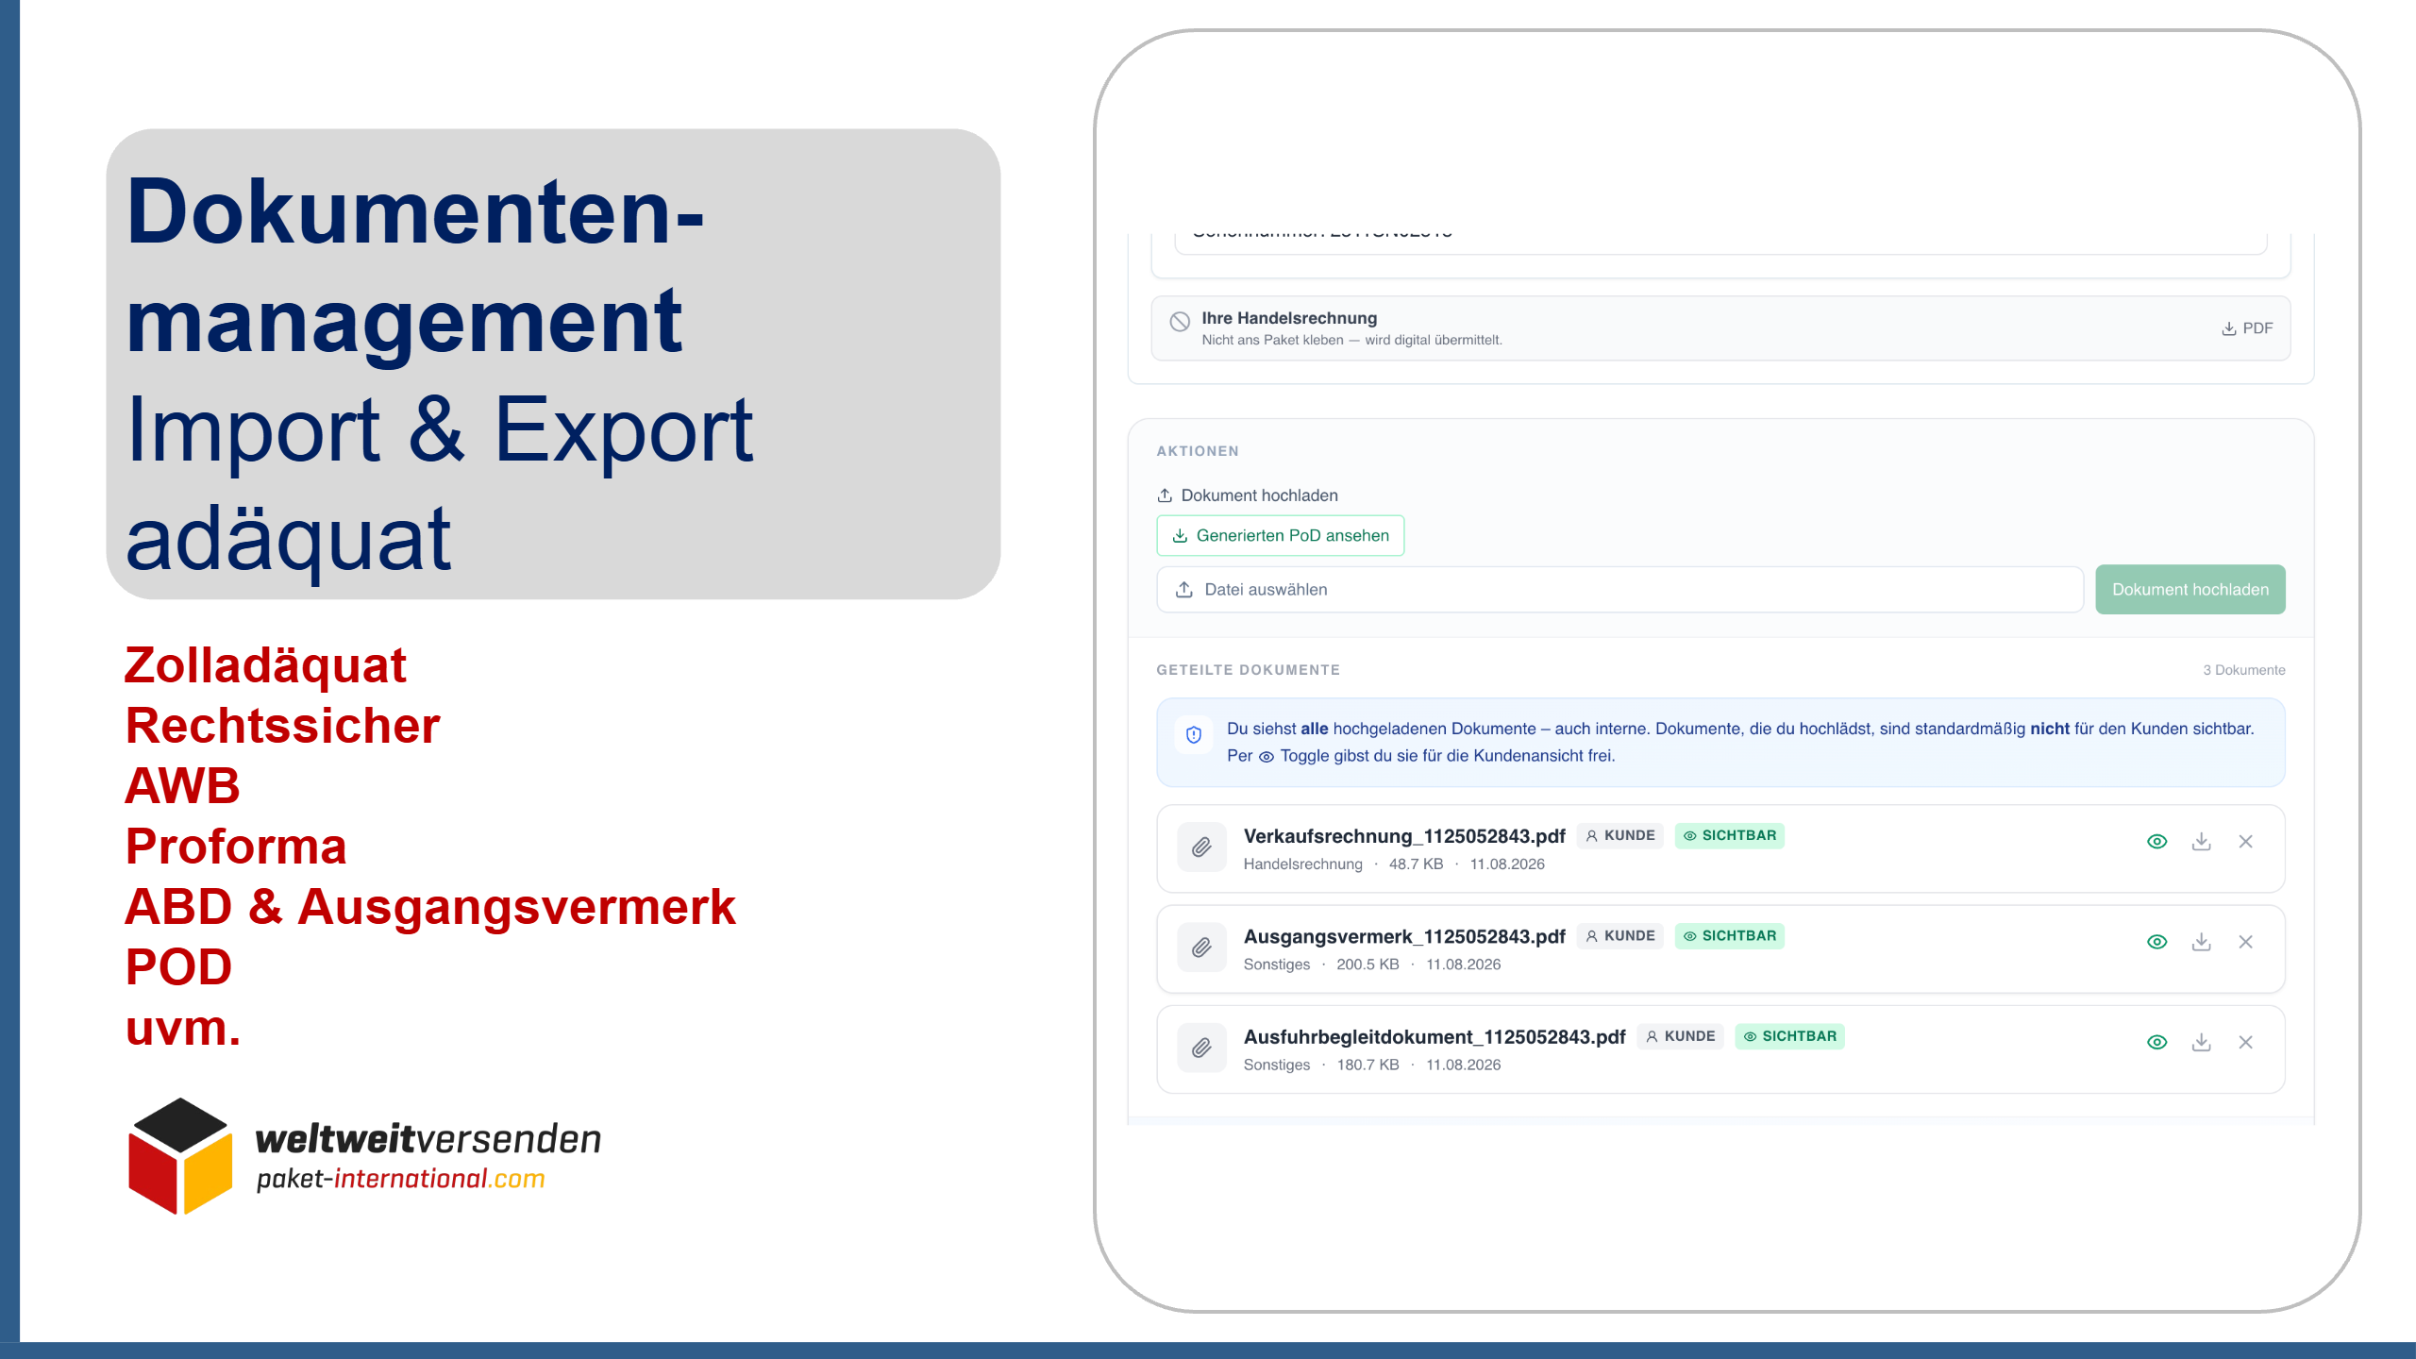The width and height of the screenshot is (2416, 1359).
Task: Click the 'Zolladäquat' bullet text
Action: 265,666
